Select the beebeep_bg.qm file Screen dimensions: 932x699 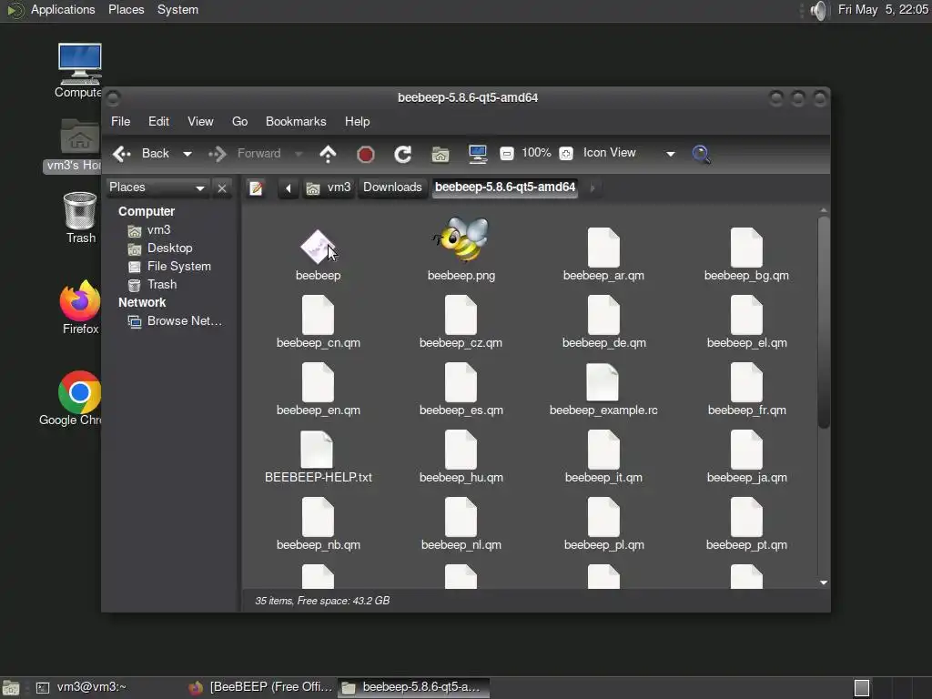pyautogui.click(x=746, y=255)
